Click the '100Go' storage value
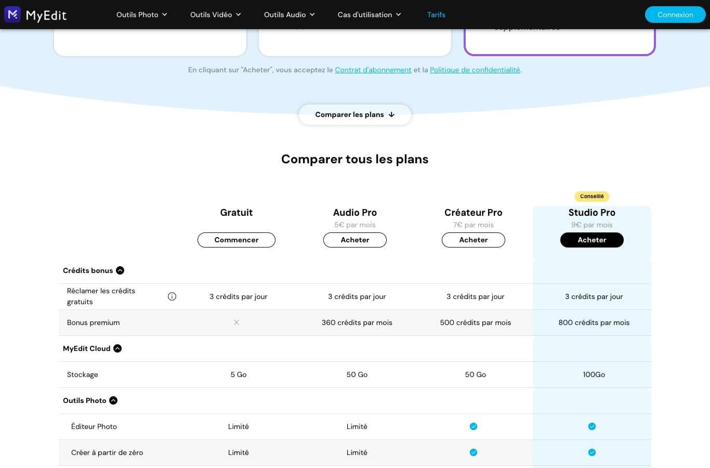 click(x=594, y=374)
